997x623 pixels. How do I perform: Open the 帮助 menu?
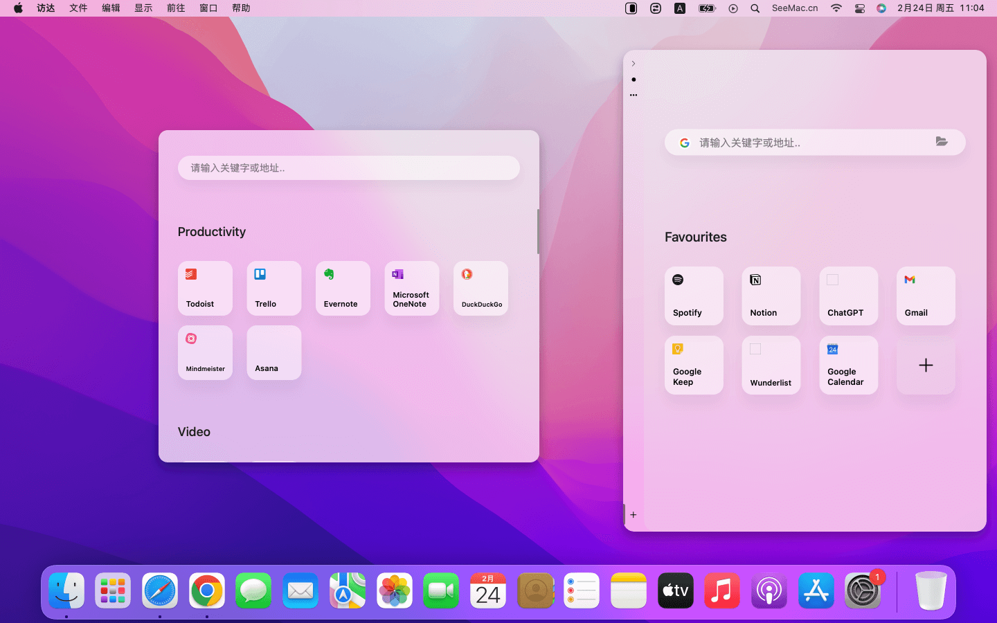click(241, 8)
